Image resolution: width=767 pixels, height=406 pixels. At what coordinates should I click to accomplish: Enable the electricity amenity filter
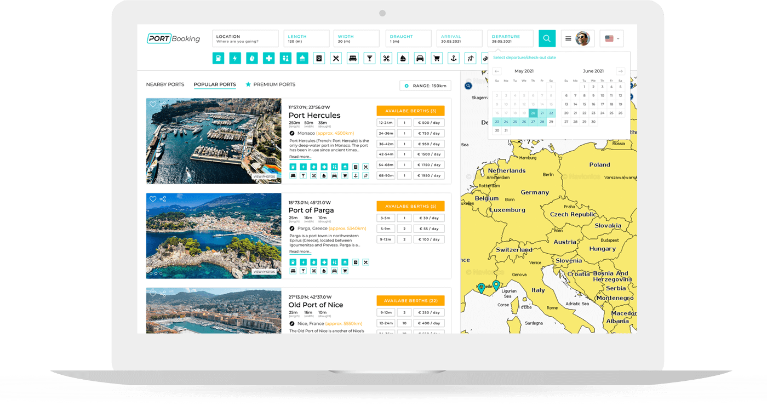pos(235,58)
